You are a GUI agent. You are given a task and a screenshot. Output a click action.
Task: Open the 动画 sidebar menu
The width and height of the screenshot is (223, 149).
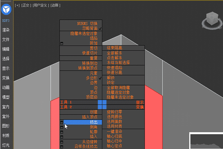point(6,87)
